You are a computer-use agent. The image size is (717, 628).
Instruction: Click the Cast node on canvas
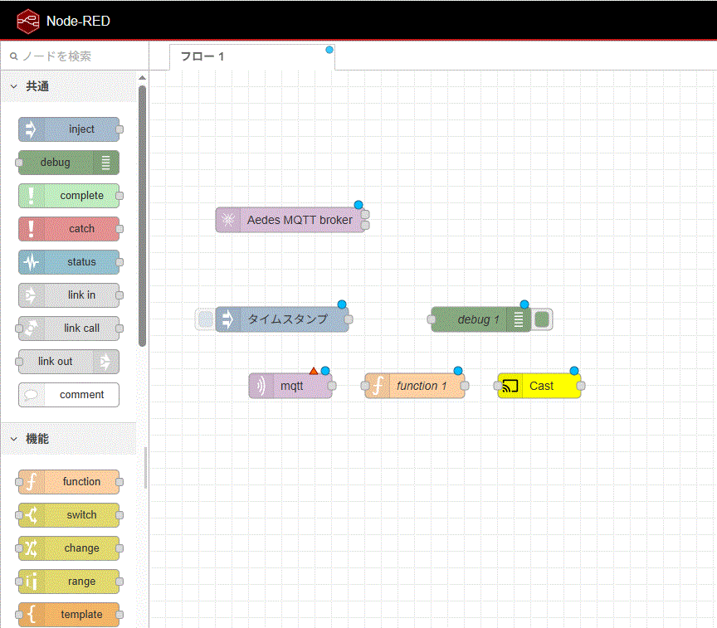540,386
